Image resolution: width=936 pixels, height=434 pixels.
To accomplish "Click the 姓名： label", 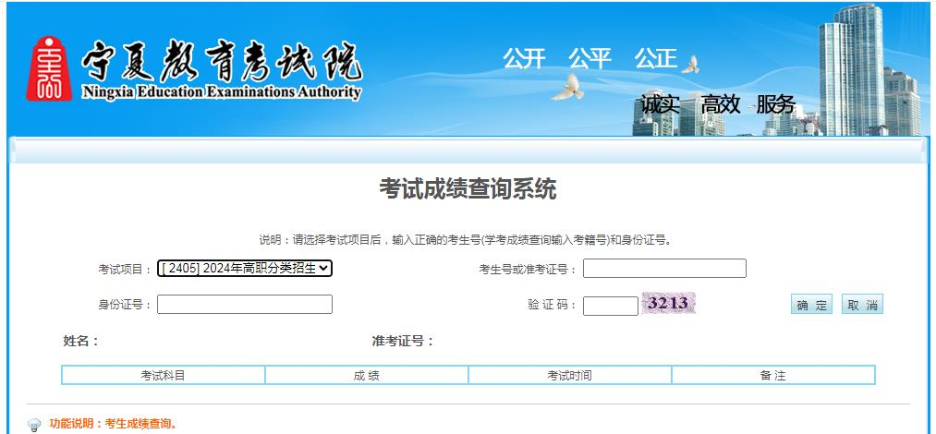I will [x=81, y=341].
